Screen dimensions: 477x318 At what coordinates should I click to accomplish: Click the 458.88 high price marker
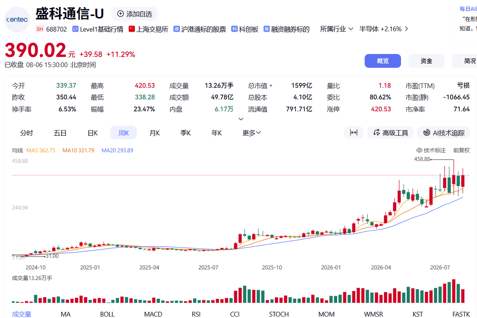[x=422, y=159]
